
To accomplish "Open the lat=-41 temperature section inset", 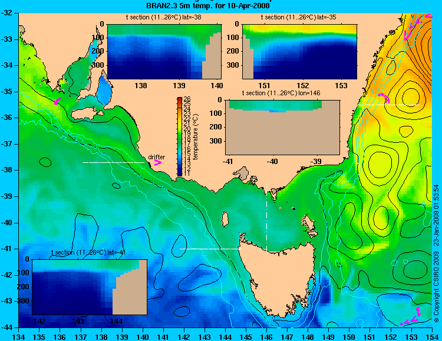I will (90, 287).
